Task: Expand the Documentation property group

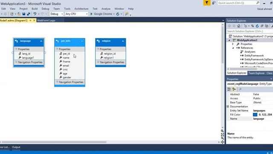Action: 228,107
